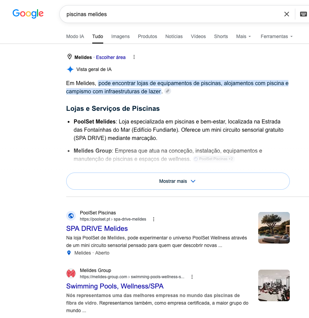Click the Aberto status text
Image resolution: width=309 pixels, height=318 pixels.
click(x=102, y=253)
